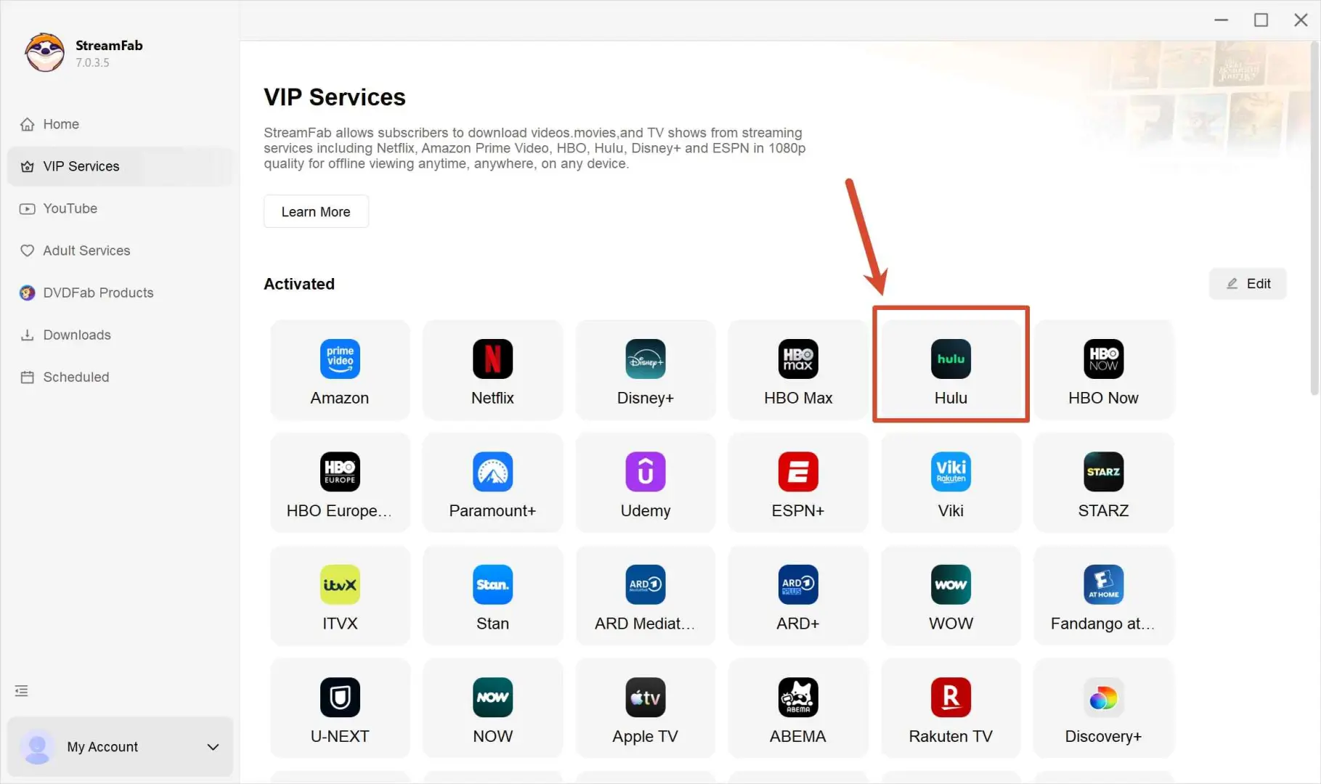
Task: Open DVDFab Products in the sidebar
Action: (120, 293)
